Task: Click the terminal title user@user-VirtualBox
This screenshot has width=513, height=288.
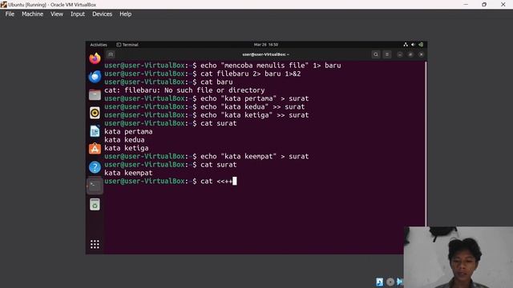Action: pos(265,54)
